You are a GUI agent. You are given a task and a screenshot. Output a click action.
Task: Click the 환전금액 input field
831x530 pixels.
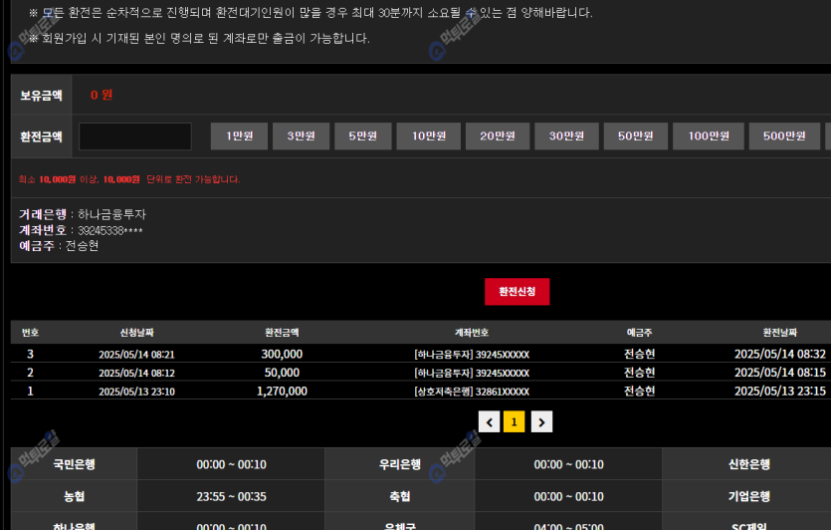coord(135,136)
